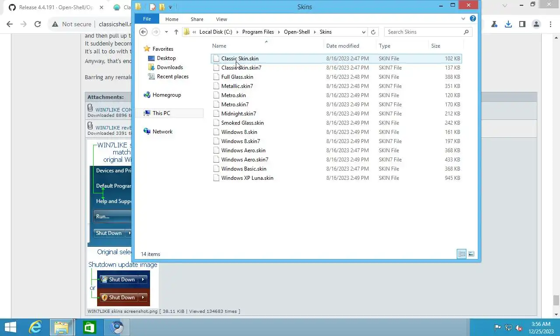This screenshot has height=336, width=560.
Task: Select the Classic Skin.skin7 file
Action: [336, 68]
